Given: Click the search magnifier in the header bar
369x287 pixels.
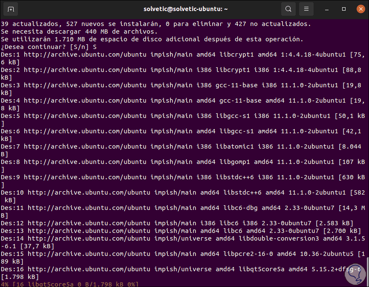Looking at the screenshot, I should point(288,9).
